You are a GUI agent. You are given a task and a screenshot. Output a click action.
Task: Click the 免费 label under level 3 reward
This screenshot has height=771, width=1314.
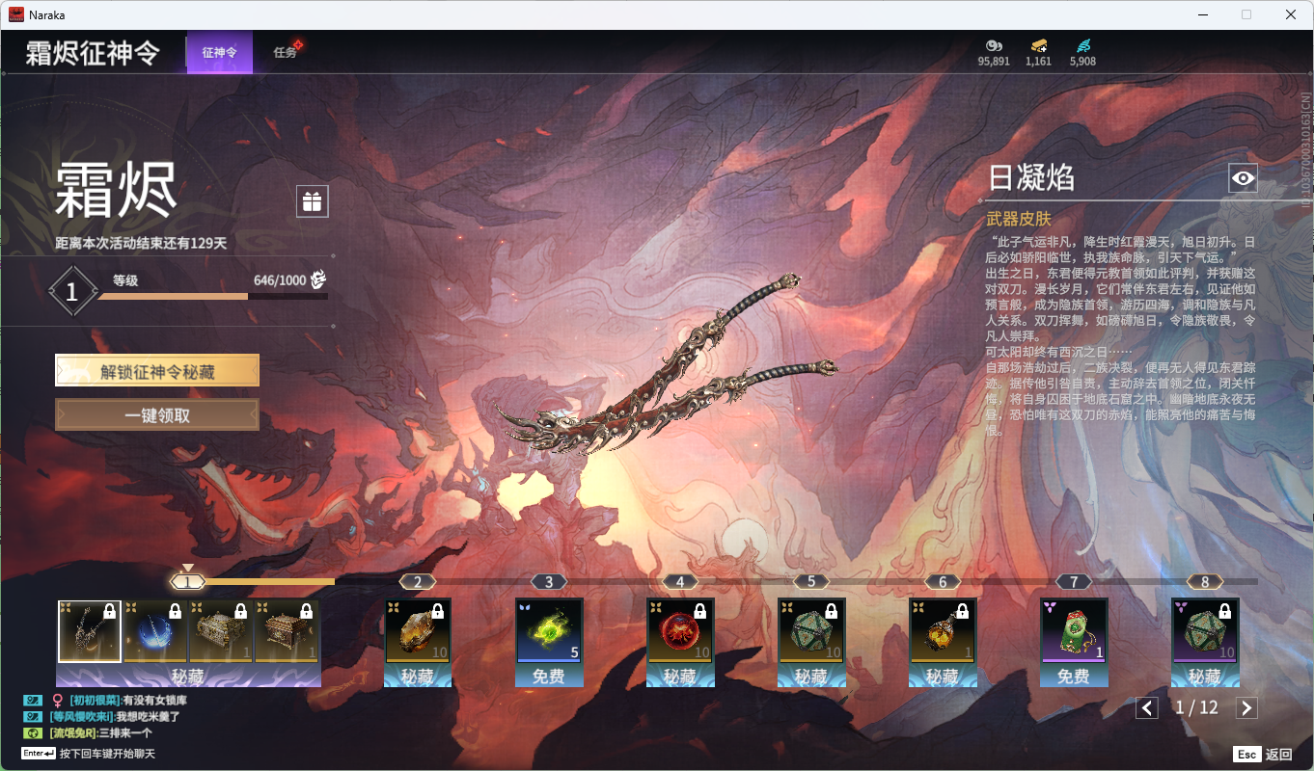pos(549,677)
